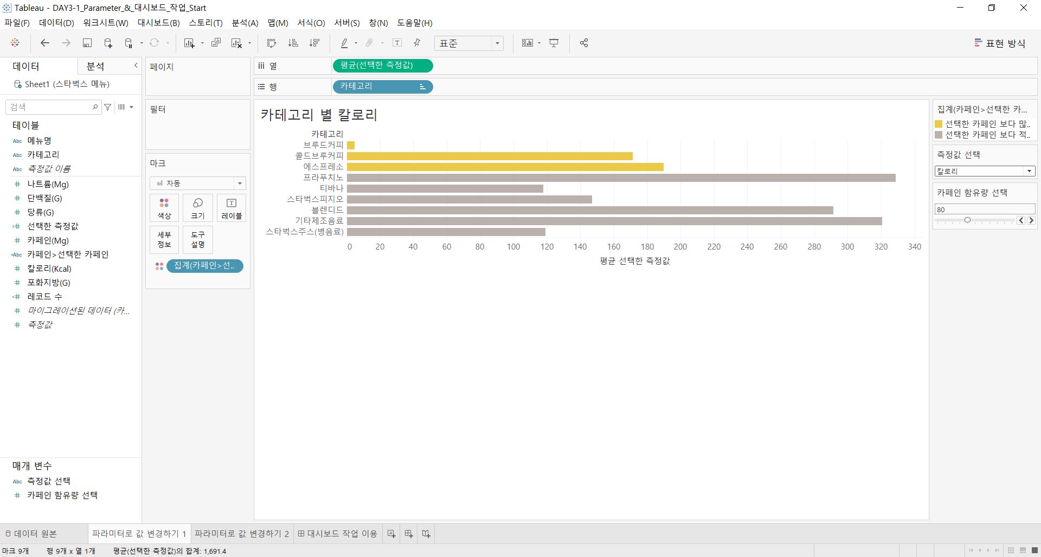
Task: Expand the pause auto updates dropdown arrow
Action: click(x=142, y=43)
